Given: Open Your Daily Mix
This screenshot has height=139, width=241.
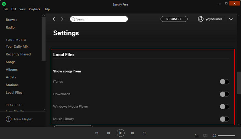Looking at the screenshot, I should [x=17, y=46].
